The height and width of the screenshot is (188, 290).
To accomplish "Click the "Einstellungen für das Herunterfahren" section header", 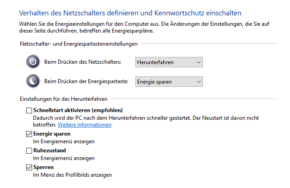I will point(64,99).
